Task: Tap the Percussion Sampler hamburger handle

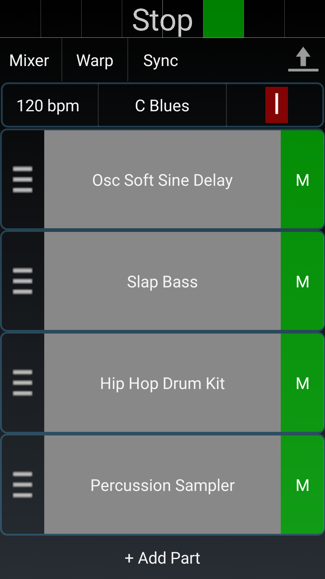Action: click(x=23, y=485)
